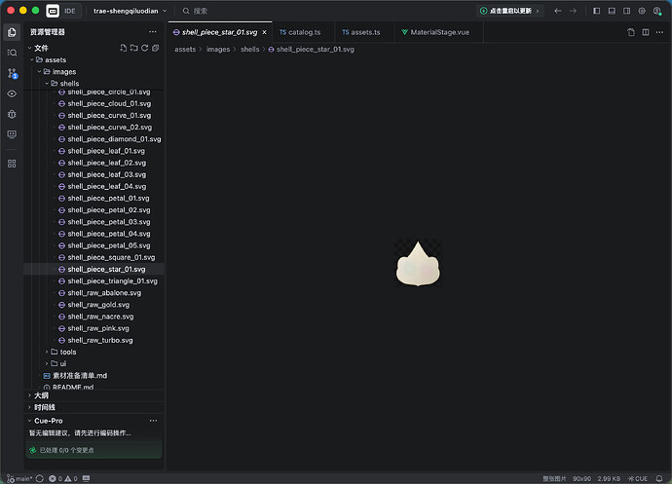Click the shell piece image preview
Image resolution: width=672 pixels, height=484 pixels.
[418, 263]
